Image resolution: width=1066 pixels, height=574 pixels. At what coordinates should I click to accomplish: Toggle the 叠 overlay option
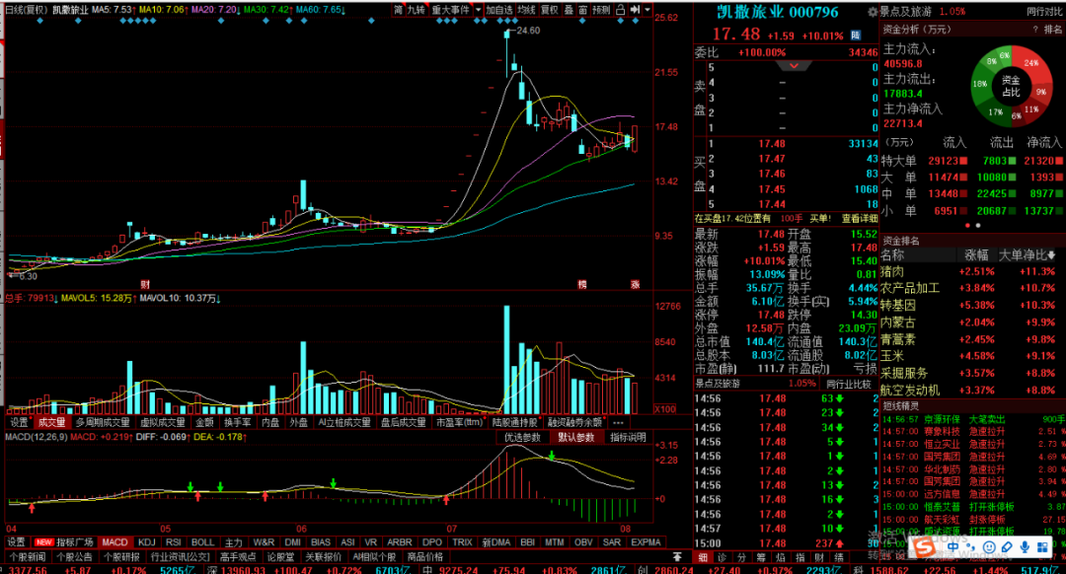[x=570, y=10]
